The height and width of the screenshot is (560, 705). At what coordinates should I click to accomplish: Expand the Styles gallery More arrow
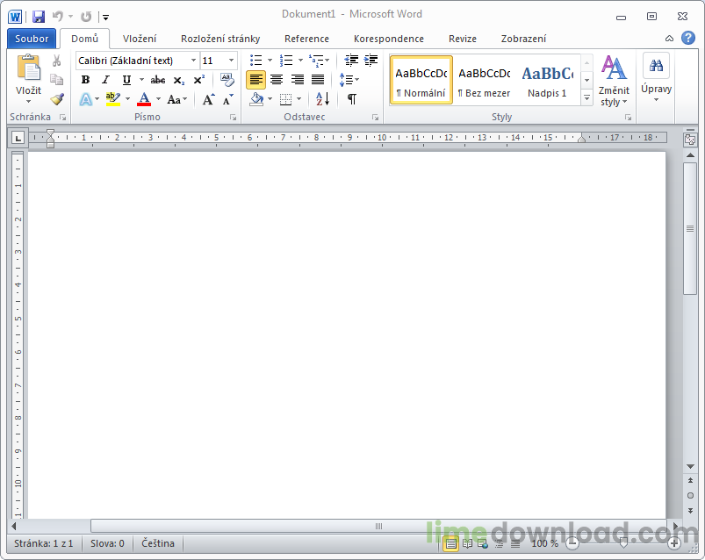point(586,97)
